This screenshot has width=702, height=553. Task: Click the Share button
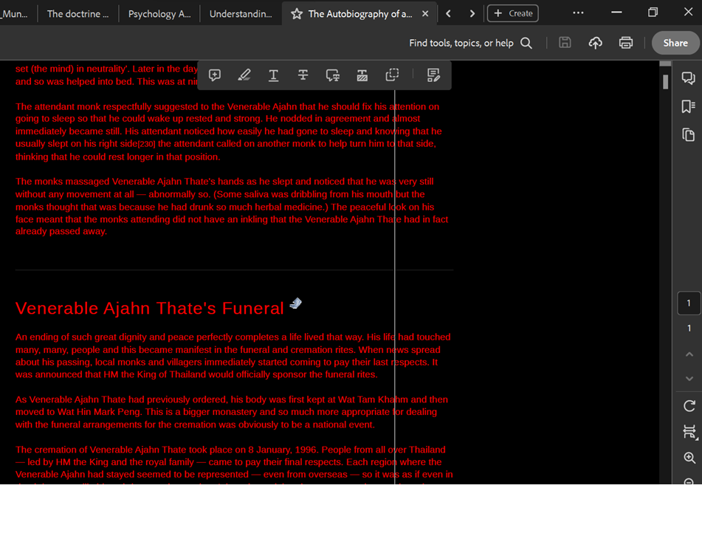tap(675, 43)
